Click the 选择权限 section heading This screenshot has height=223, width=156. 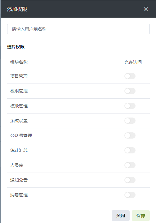(x=16, y=47)
